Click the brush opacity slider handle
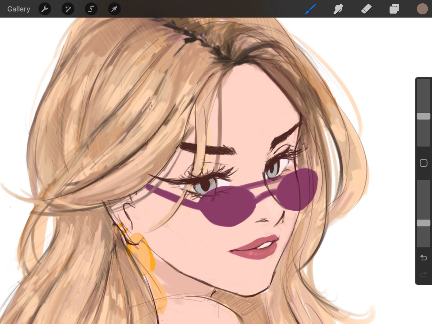The width and height of the screenshot is (432, 324). 423,223
